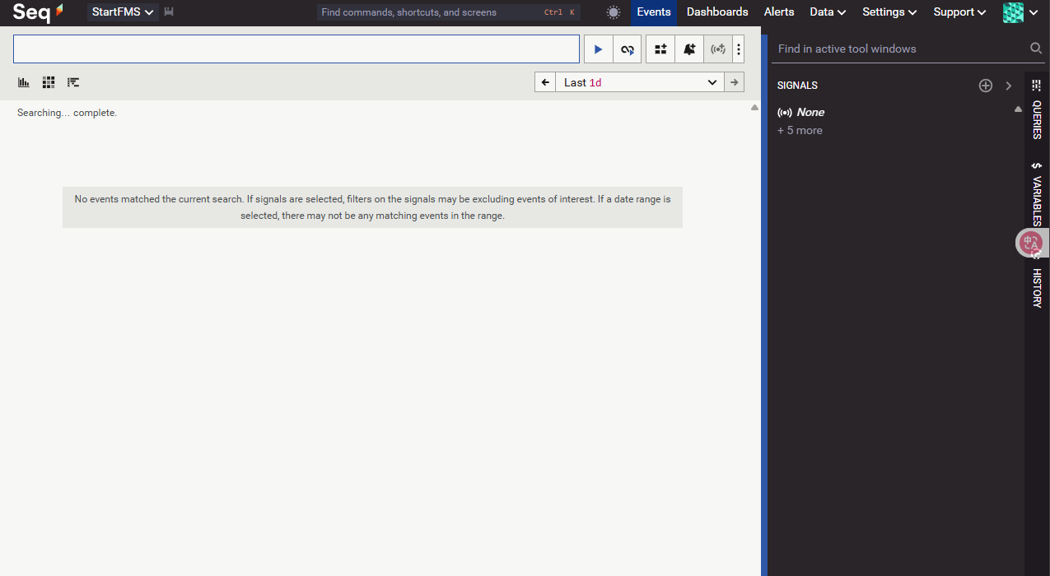1050x576 pixels.
Task: Switch to the grid columns view
Action: [49, 82]
